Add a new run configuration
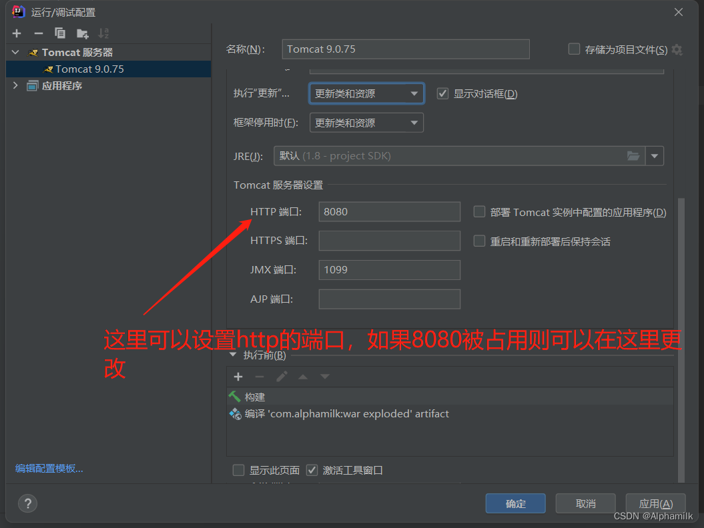Viewport: 704px width, 528px height. (x=17, y=33)
